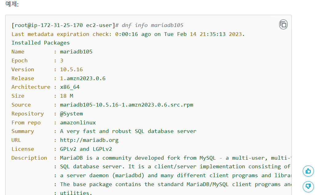The width and height of the screenshot is (320, 195).
Task: Click the Repository value @System
Action: pos(71,114)
